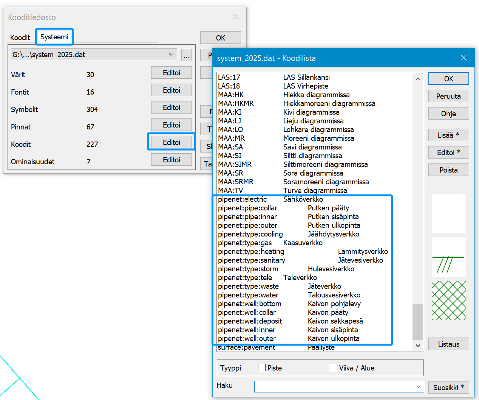Click scroll up arrow in code list
This screenshot has height=400, width=479.
(x=418, y=79)
